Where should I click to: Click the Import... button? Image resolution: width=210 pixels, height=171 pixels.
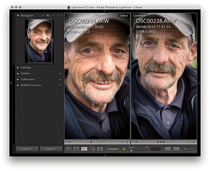point(27,149)
